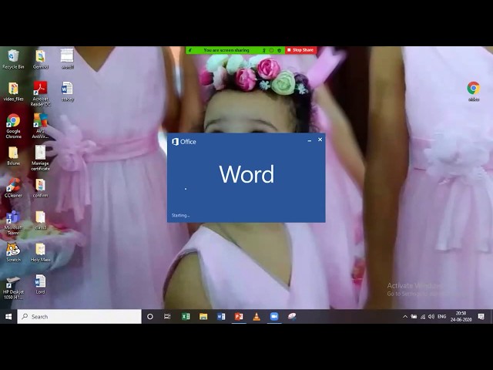Click the Office logo on splash screen
The image size is (493, 370).
(x=184, y=142)
